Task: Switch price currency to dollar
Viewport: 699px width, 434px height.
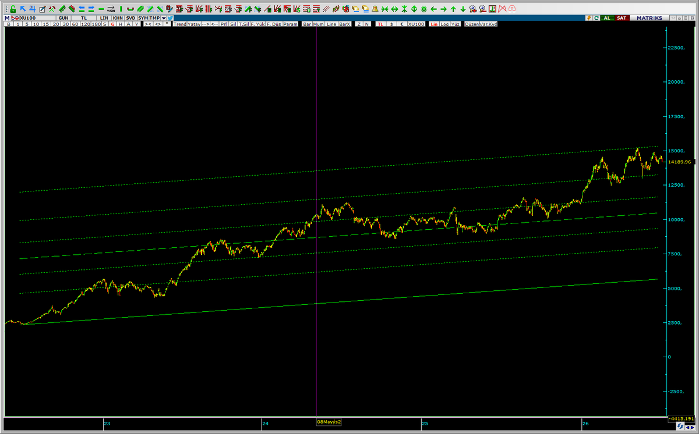Action: click(391, 24)
